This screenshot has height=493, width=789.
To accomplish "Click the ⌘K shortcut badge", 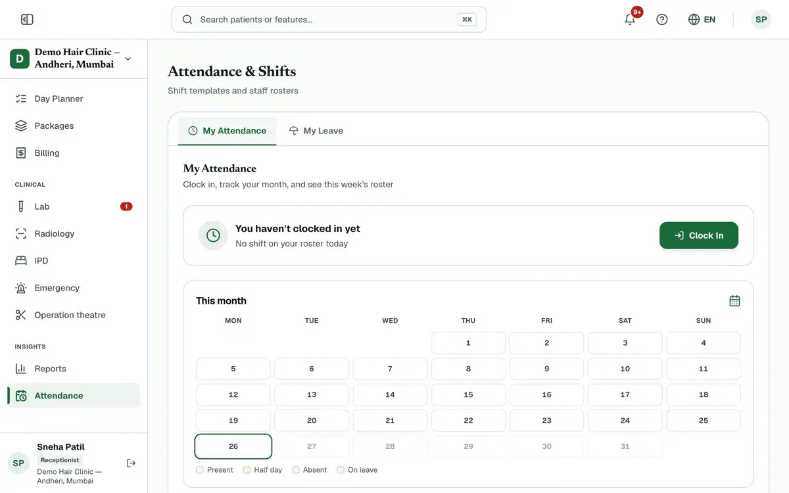I will (x=467, y=20).
